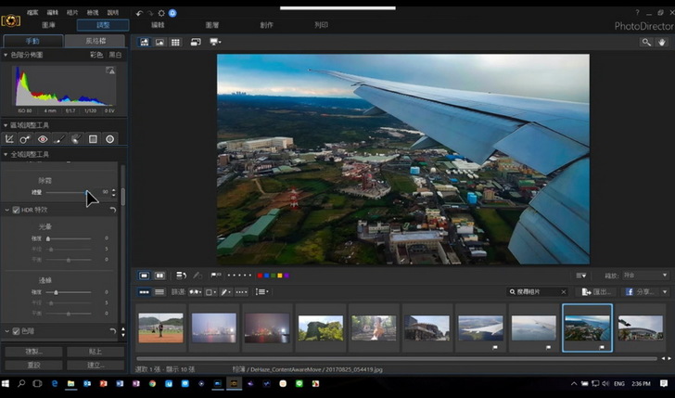Select the crop and straighten tool
This screenshot has height=398, width=675.
click(9, 139)
